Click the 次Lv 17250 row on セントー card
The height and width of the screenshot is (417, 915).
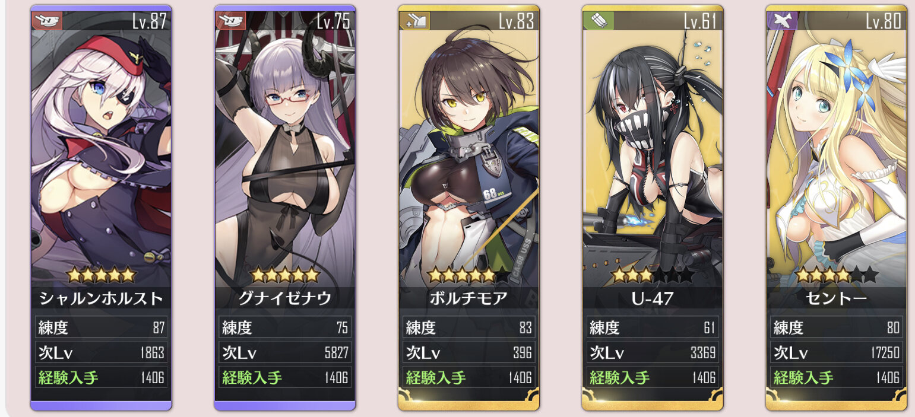[837, 352]
